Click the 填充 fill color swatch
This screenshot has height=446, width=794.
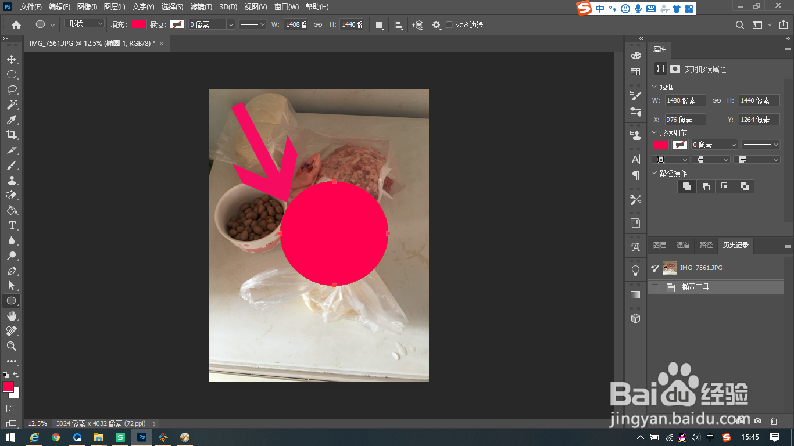click(138, 24)
